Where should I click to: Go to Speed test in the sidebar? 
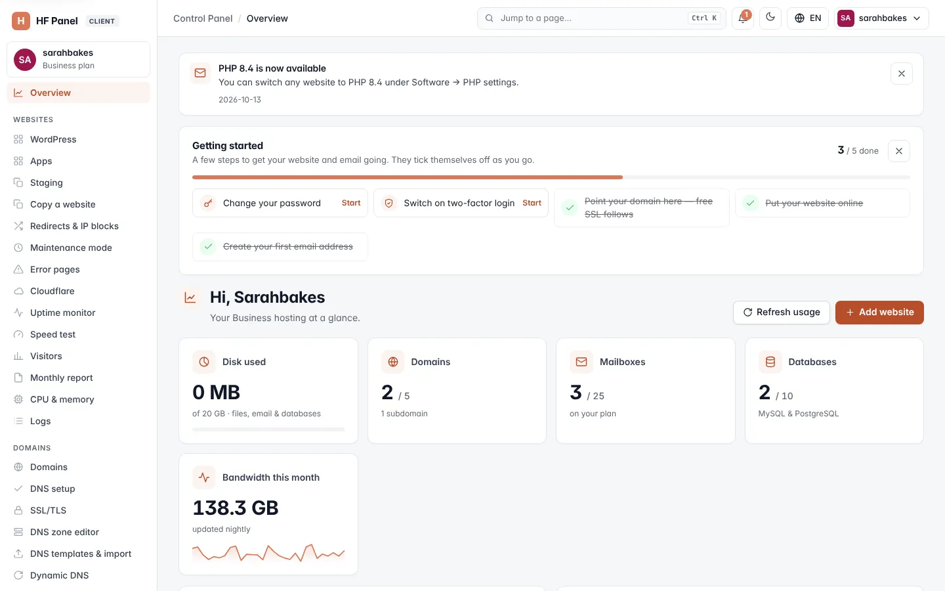[78, 334]
